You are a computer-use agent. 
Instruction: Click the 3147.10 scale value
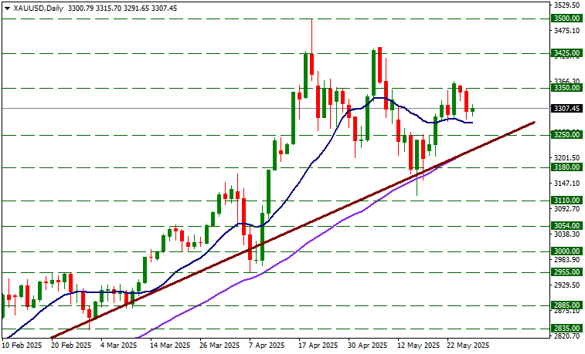[x=566, y=183]
